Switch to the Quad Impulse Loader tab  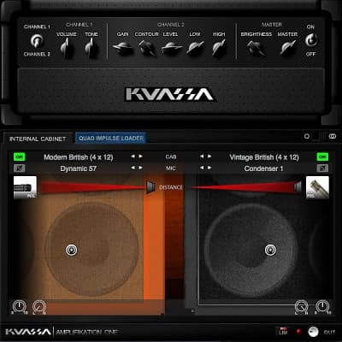(x=111, y=139)
